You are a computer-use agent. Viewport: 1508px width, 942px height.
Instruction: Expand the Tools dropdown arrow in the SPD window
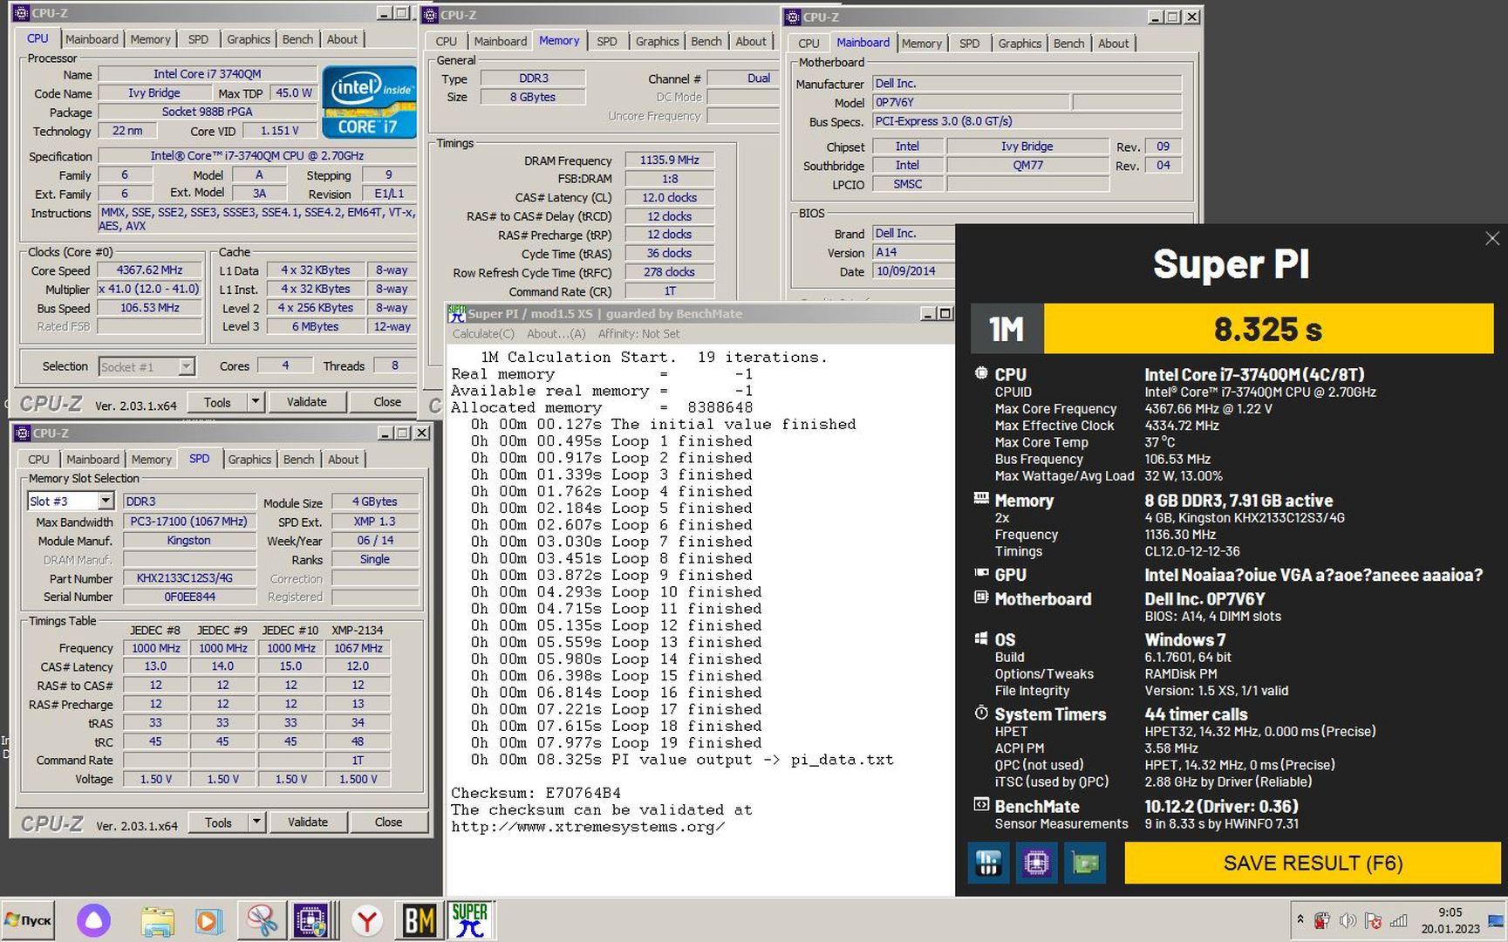tap(256, 822)
